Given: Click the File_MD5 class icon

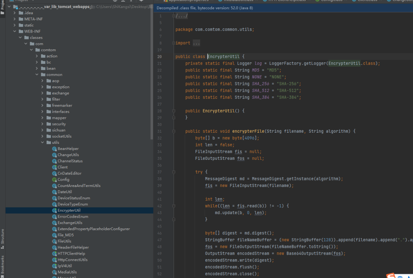Looking at the screenshot, I should [54, 235].
